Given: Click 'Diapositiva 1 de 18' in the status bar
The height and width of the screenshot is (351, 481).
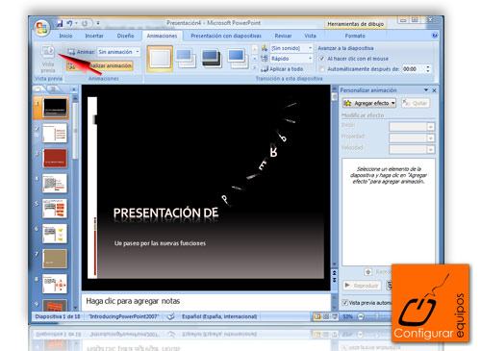Looking at the screenshot, I should [58, 316].
